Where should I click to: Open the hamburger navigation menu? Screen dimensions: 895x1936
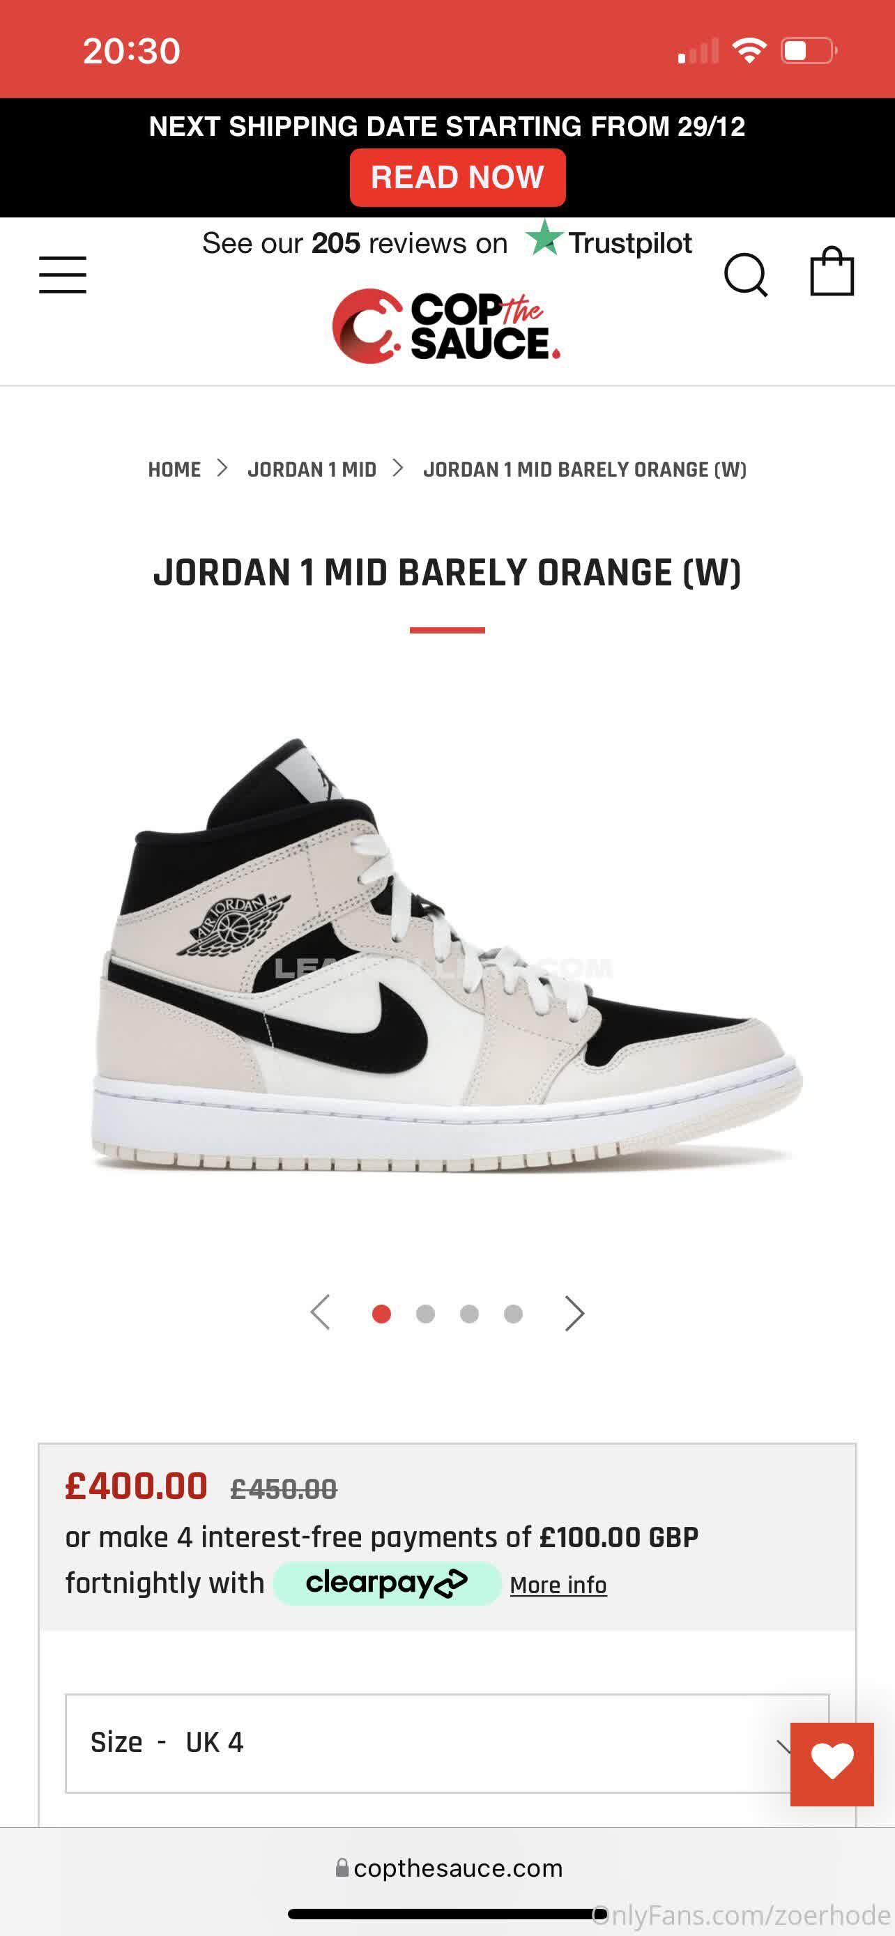[62, 275]
